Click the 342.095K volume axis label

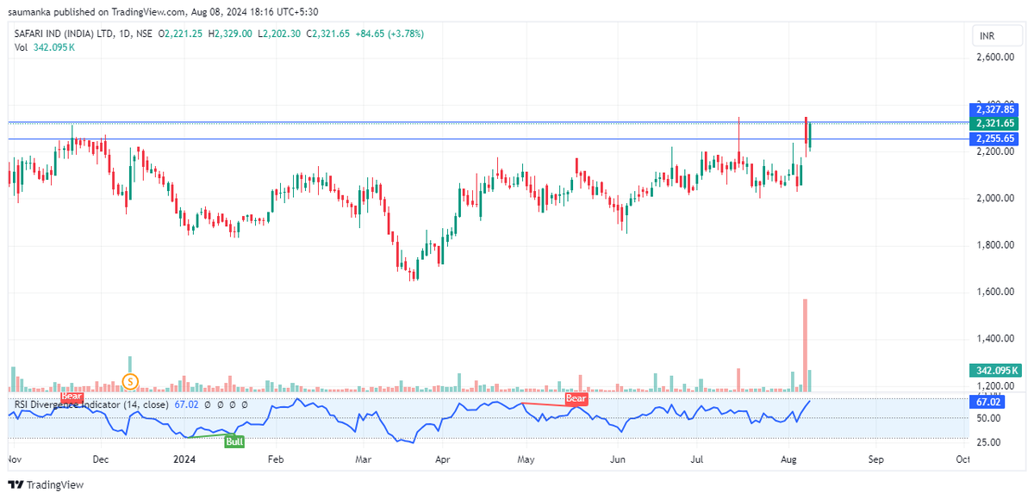(995, 371)
